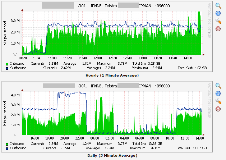Screen dimensions: 226x160
Task: Click Hourly Inbound average value 1.81M
Action: click(x=87, y=64)
